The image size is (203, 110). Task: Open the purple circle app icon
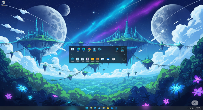88,59
